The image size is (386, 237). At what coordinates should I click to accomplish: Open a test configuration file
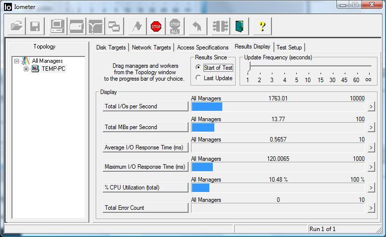[x=16, y=26]
